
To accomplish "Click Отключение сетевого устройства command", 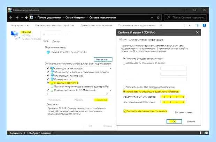I will [55, 25].
